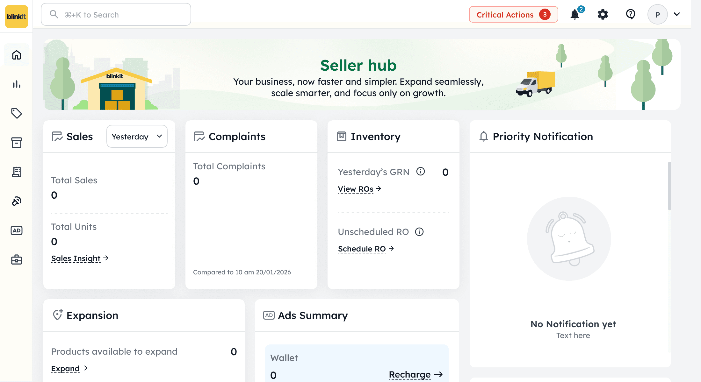Click the P profile avatar

click(657, 15)
